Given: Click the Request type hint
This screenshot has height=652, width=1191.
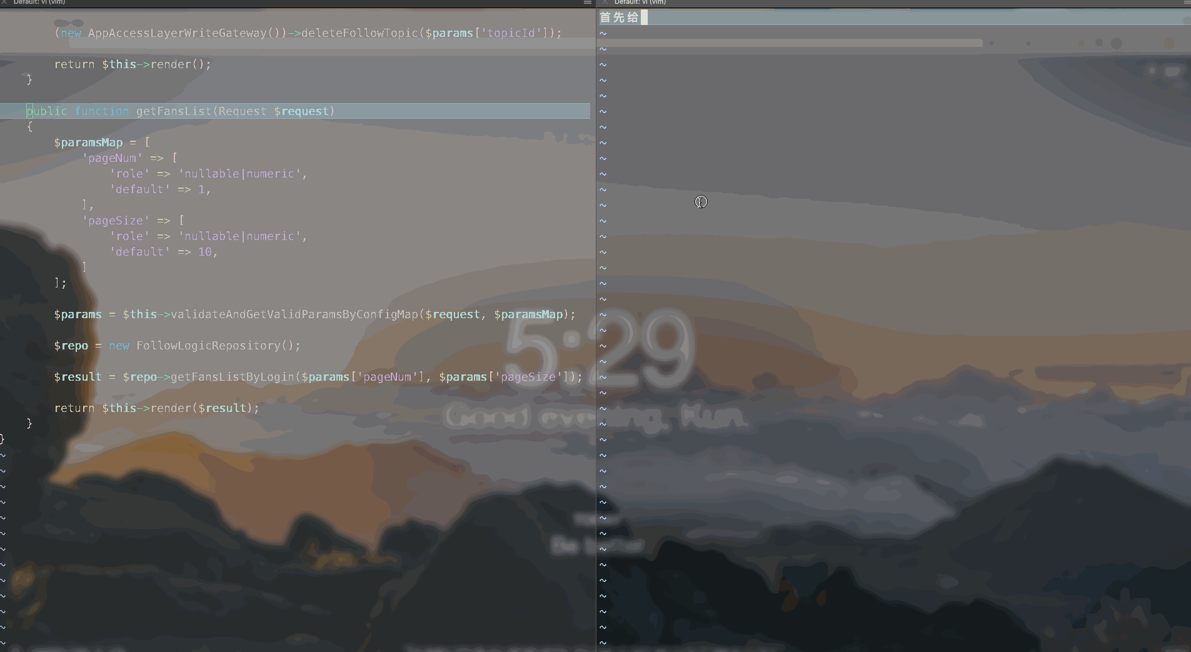Looking at the screenshot, I should click(242, 111).
